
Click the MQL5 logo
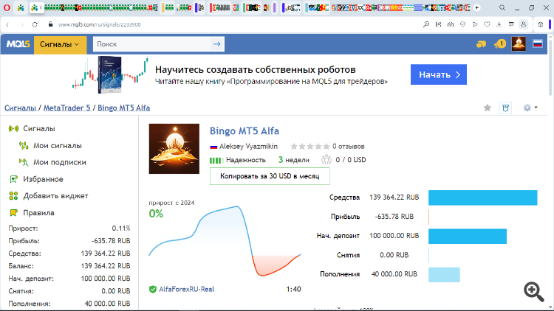(18, 44)
